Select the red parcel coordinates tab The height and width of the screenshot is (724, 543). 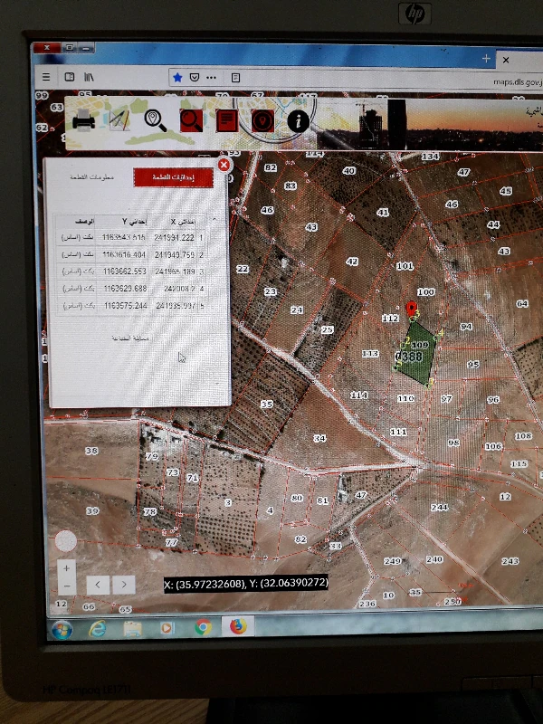pos(173,177)
